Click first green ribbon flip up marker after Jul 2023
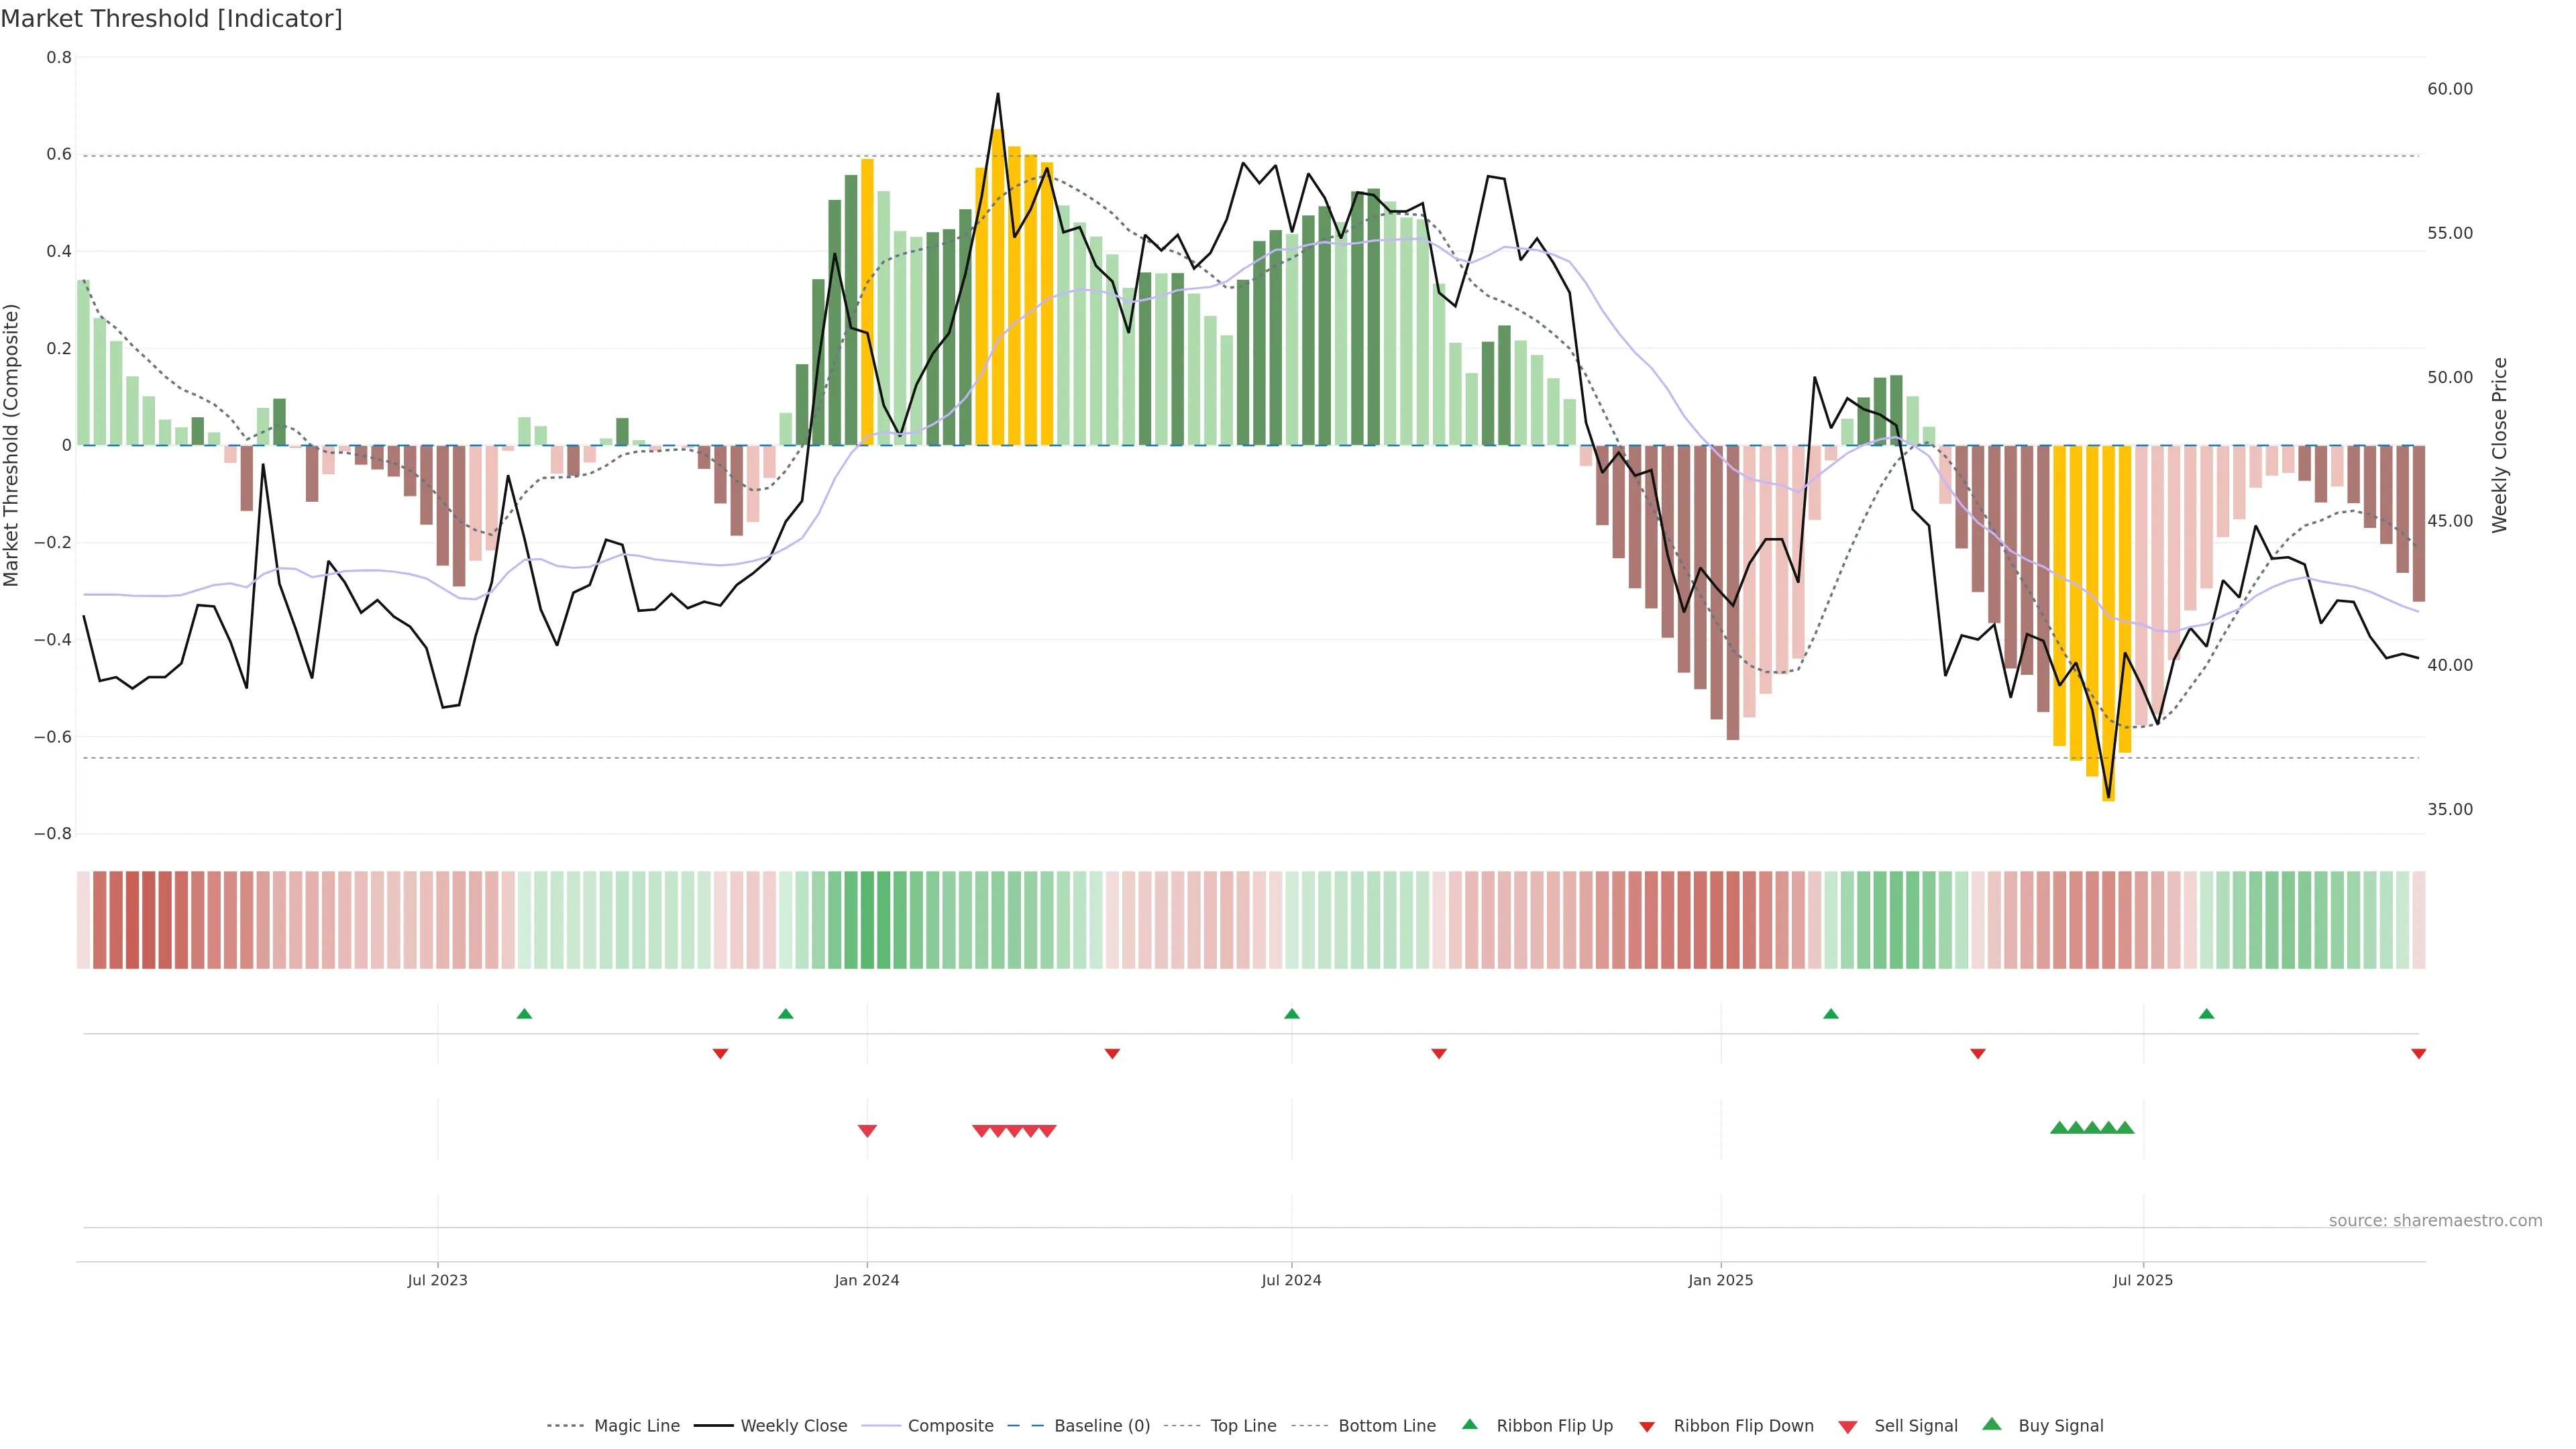 [524, 1014]
